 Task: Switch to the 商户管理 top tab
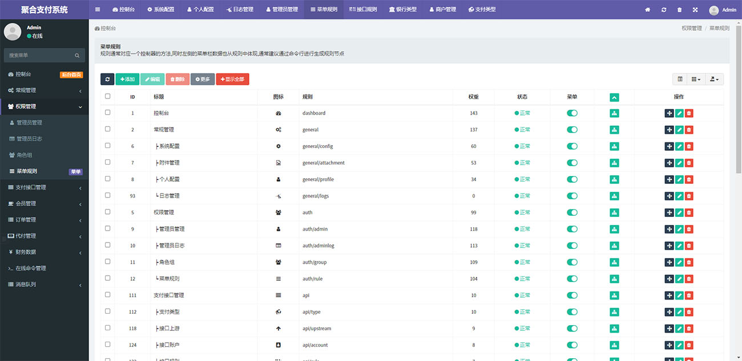coord(442,10)
